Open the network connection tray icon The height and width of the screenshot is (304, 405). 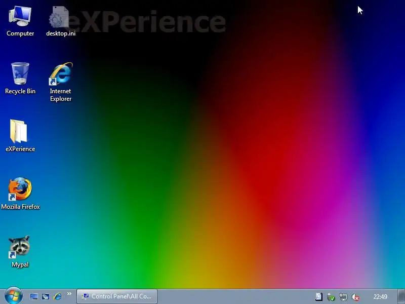click(x=343, y=297)
